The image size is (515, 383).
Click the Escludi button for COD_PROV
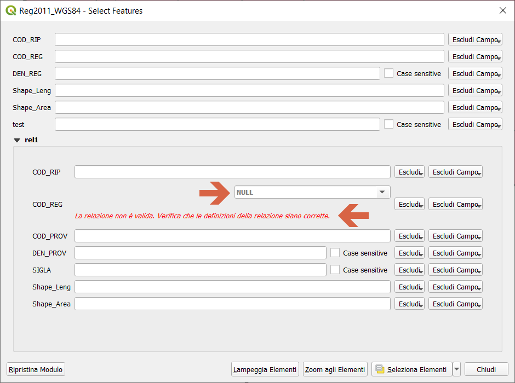pos(409,235)
